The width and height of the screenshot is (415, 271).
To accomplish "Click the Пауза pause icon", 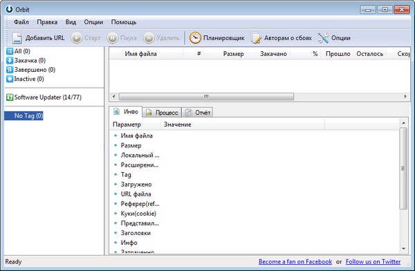I will tap(112, 38).
